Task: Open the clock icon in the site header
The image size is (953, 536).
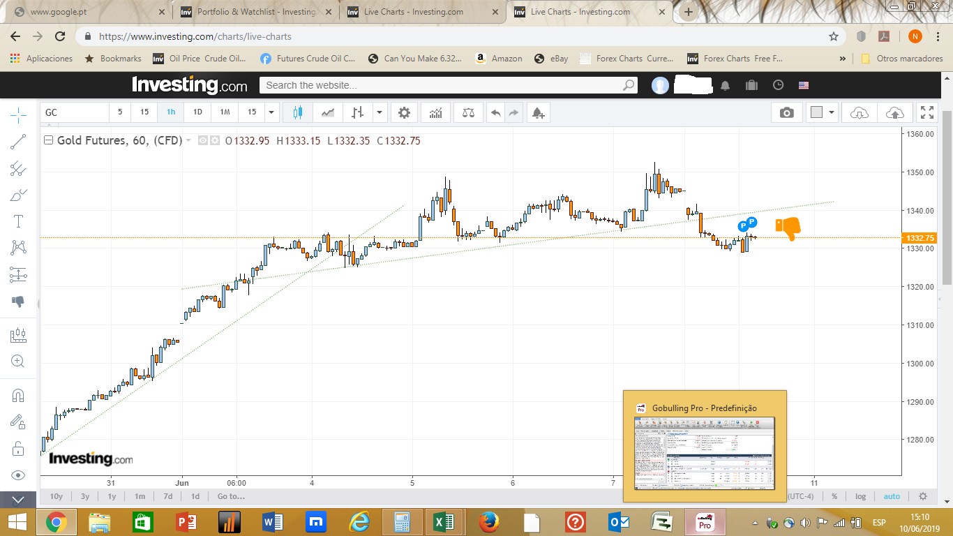Action: [779, 85]
